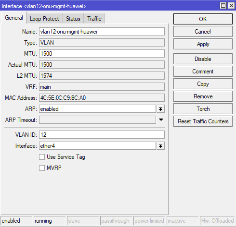Click the Cancel button
Viewport: 236px width, 227px height.
pyautogui.click(x=203, y=32)
